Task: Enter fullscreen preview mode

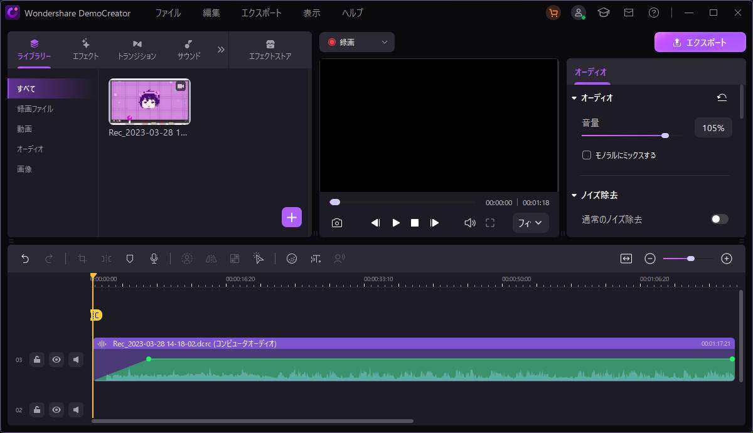Action: (490, 223)
